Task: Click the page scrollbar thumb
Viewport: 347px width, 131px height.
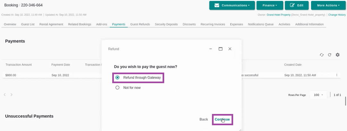Action: (346, 101)
